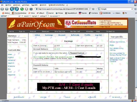This screenshot has height=102, width=137.
Task: Open the Libero bookmark
Action: (x=116, y=13)
